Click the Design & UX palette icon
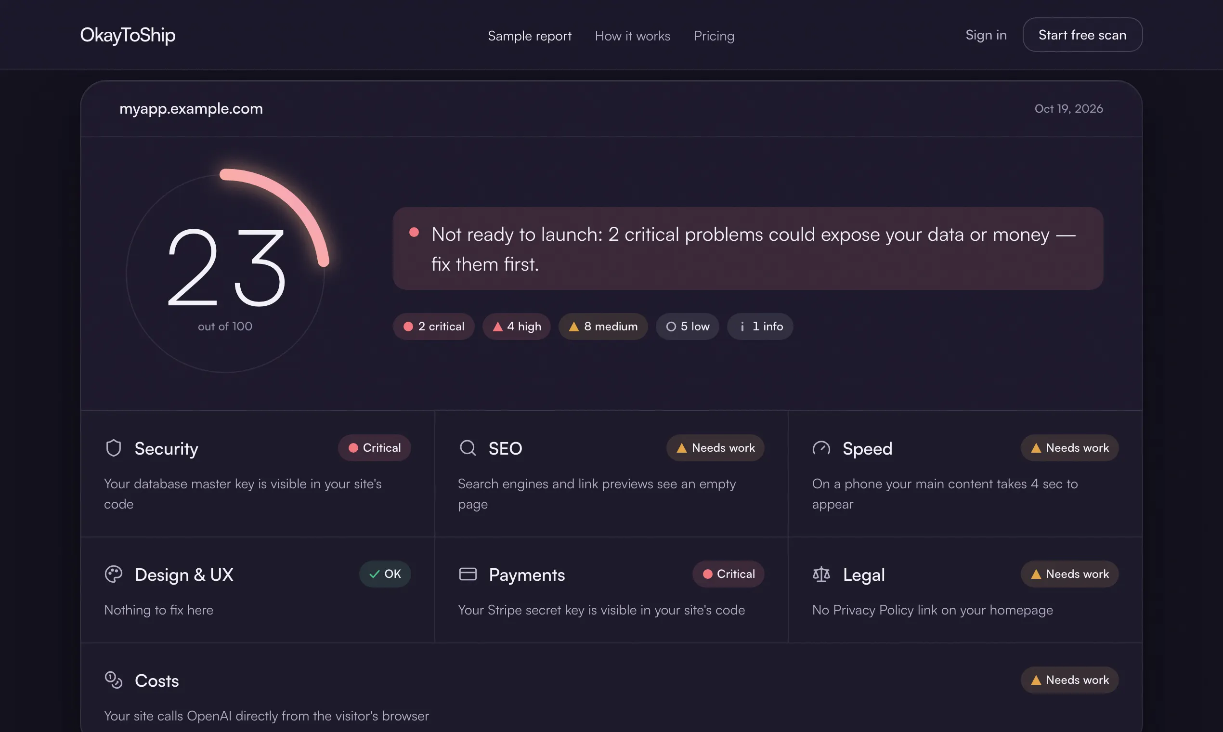The image size is (1223, 732). 114,574
